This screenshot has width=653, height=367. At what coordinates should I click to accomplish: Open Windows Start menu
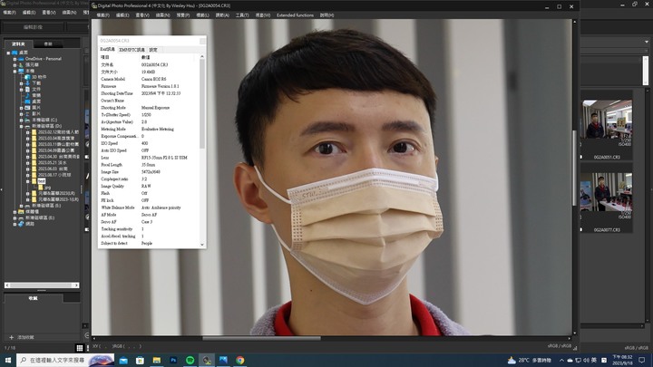[x=8, y=361]
